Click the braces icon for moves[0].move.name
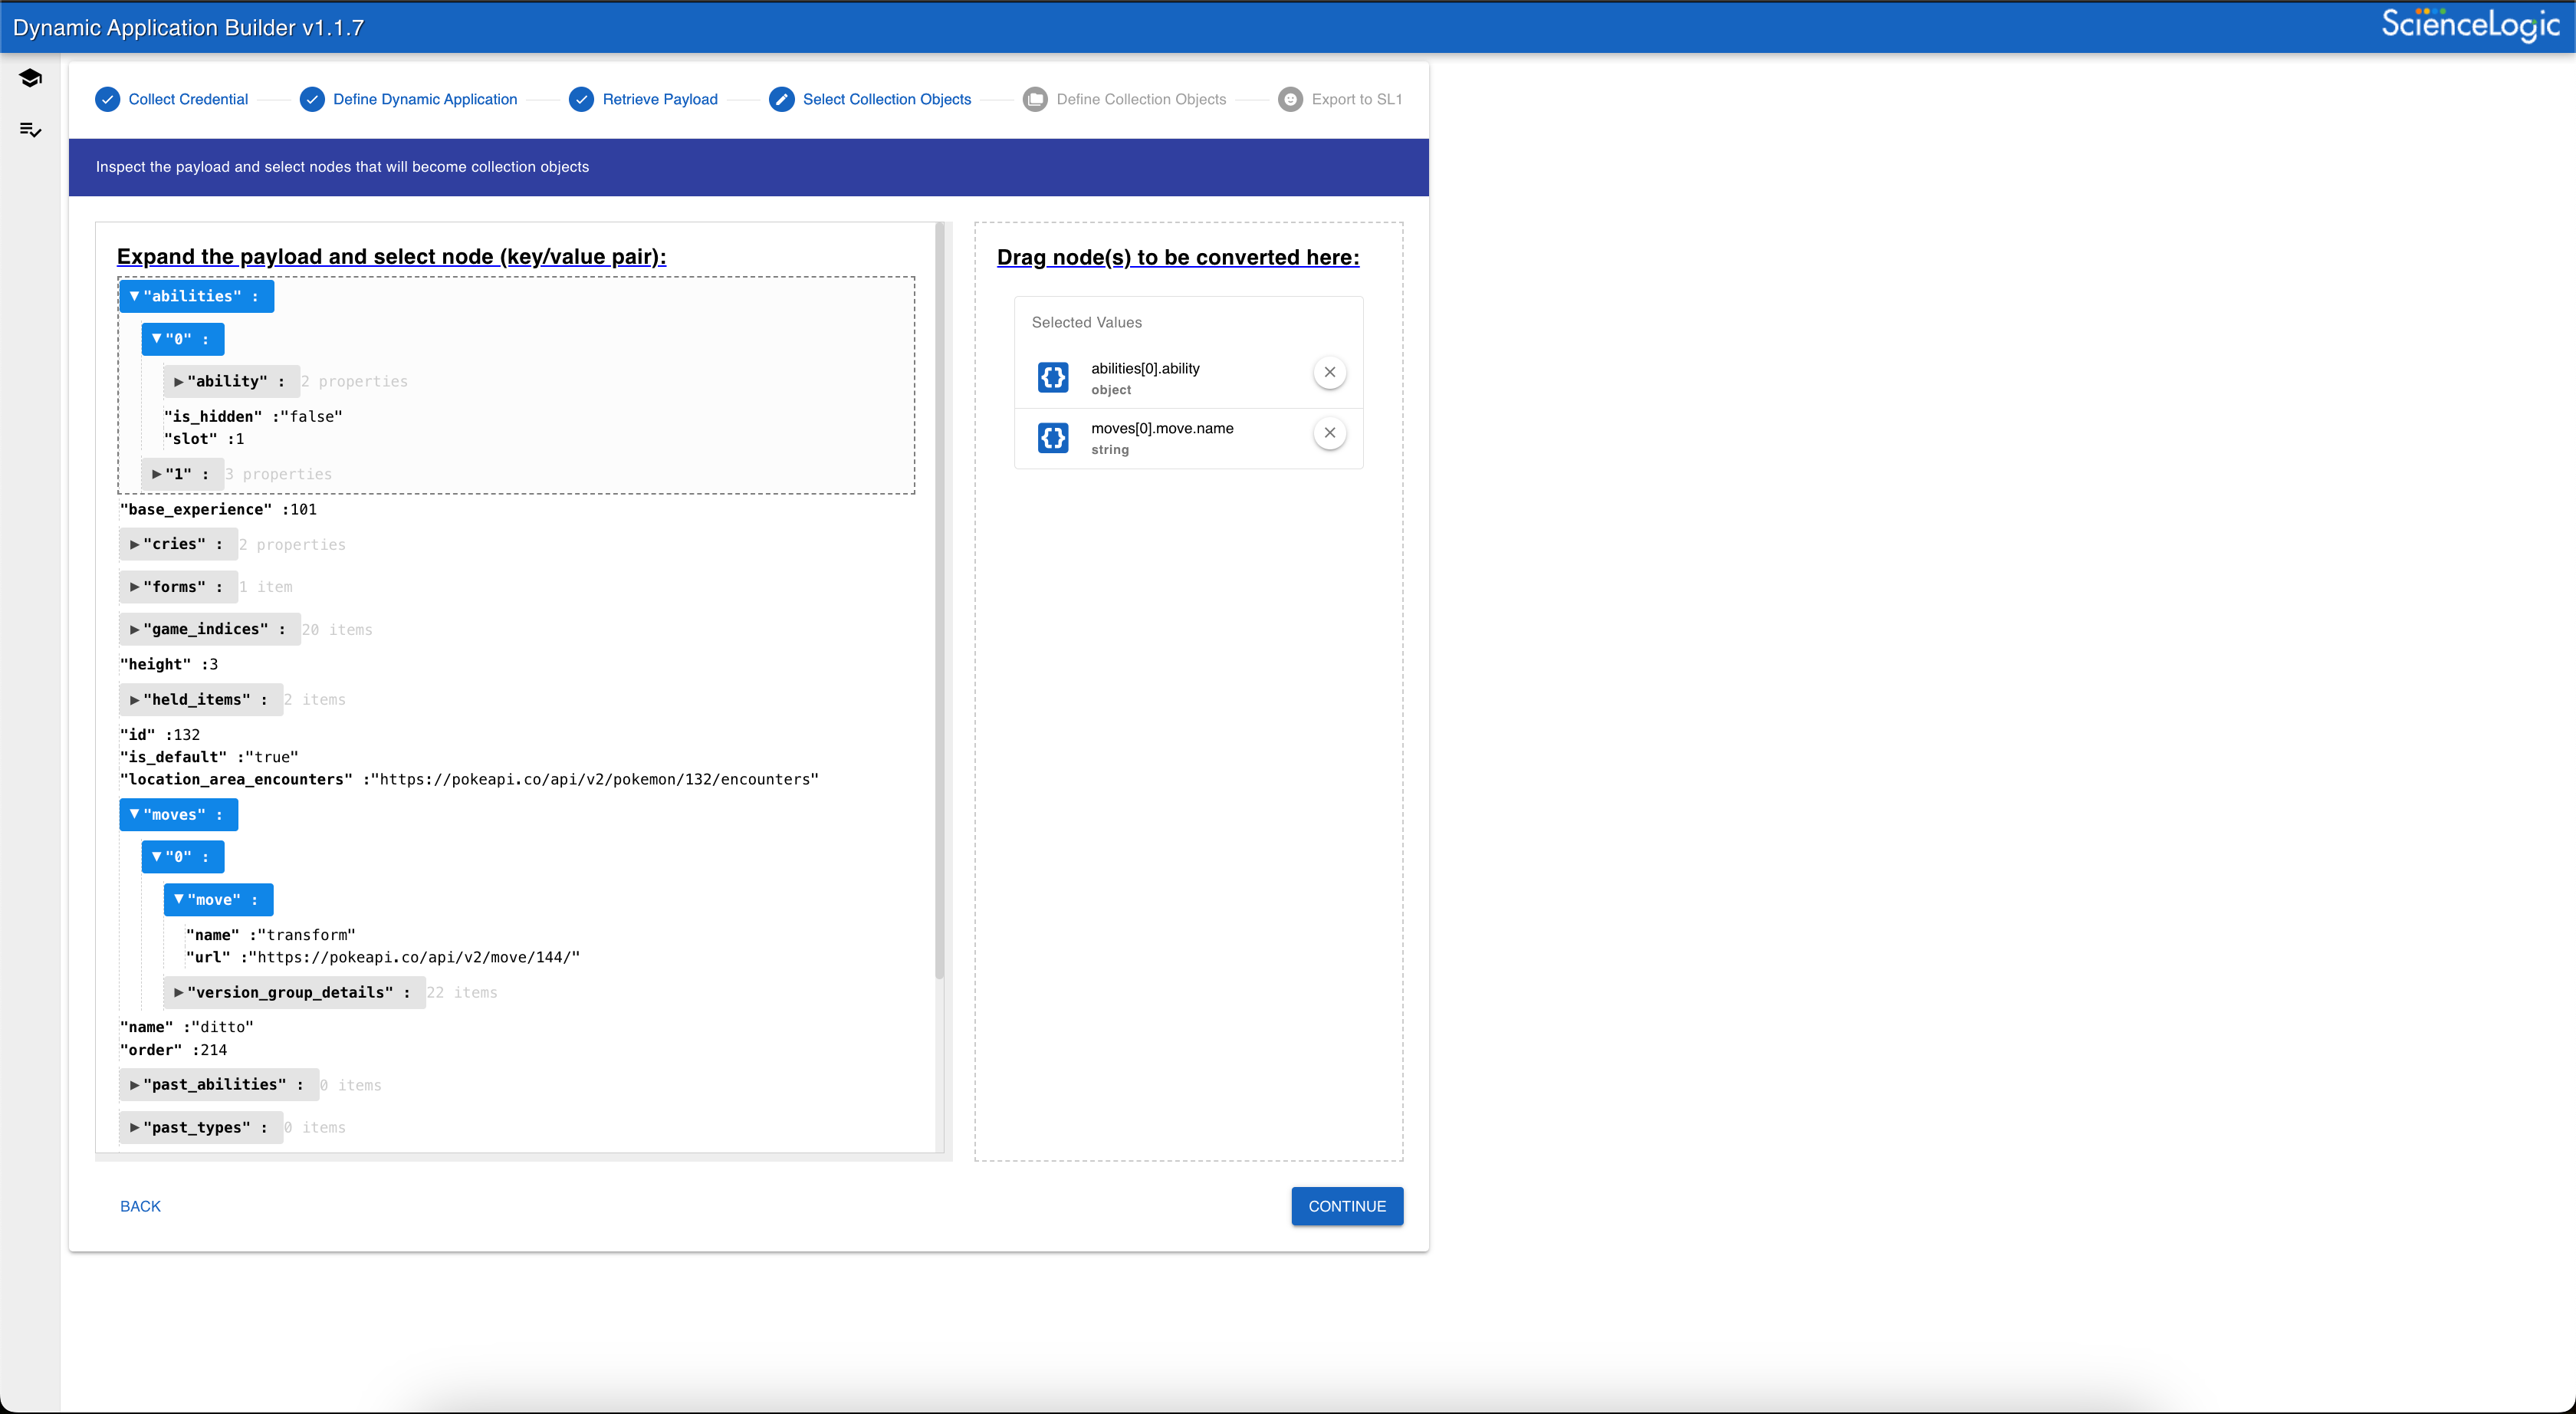 click(x=1053, y=438)
